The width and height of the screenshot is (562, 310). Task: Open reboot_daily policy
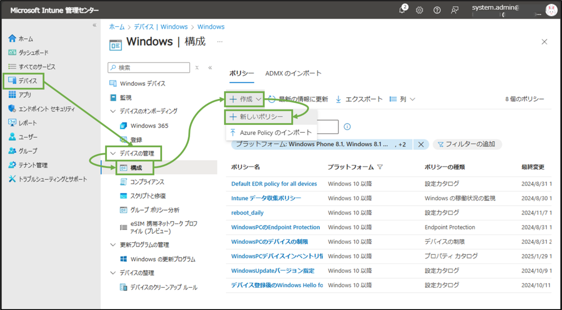tap(247, 213)
